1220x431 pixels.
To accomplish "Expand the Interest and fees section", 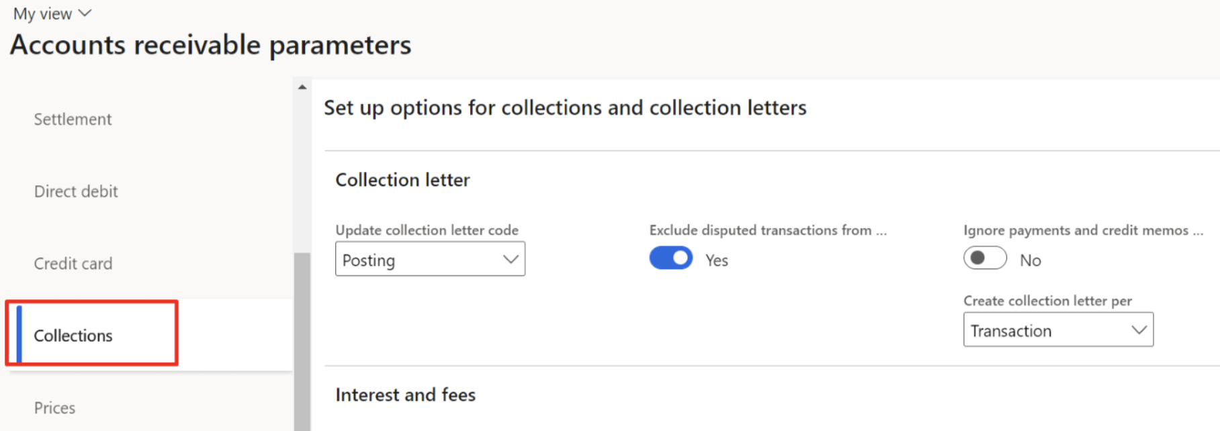I will coord(405,395).
